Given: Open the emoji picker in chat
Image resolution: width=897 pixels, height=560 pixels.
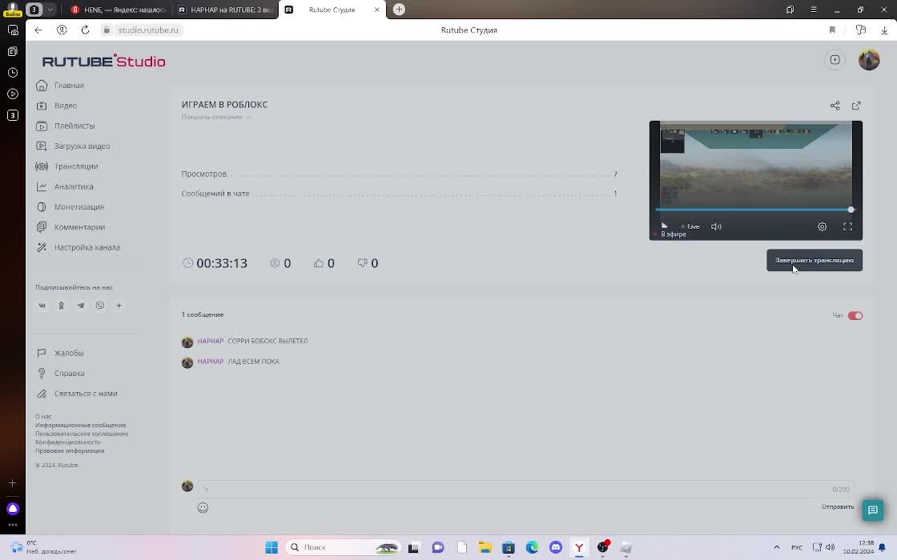Looking at the screenshot, I should (203, 508).
